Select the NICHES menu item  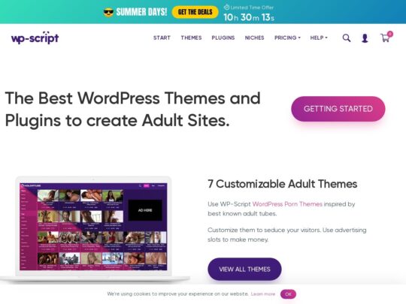255,38
